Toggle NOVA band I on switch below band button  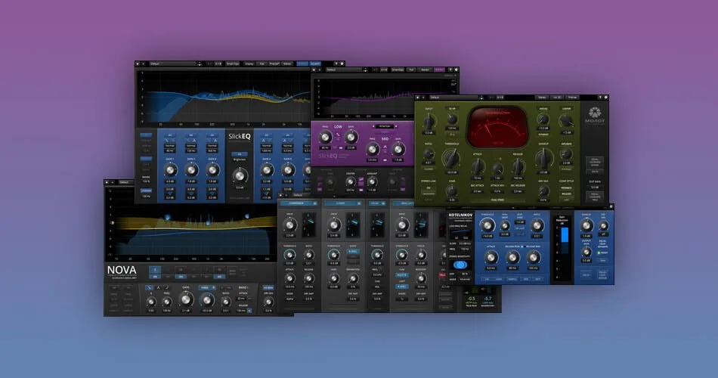(x=155, y=277)
